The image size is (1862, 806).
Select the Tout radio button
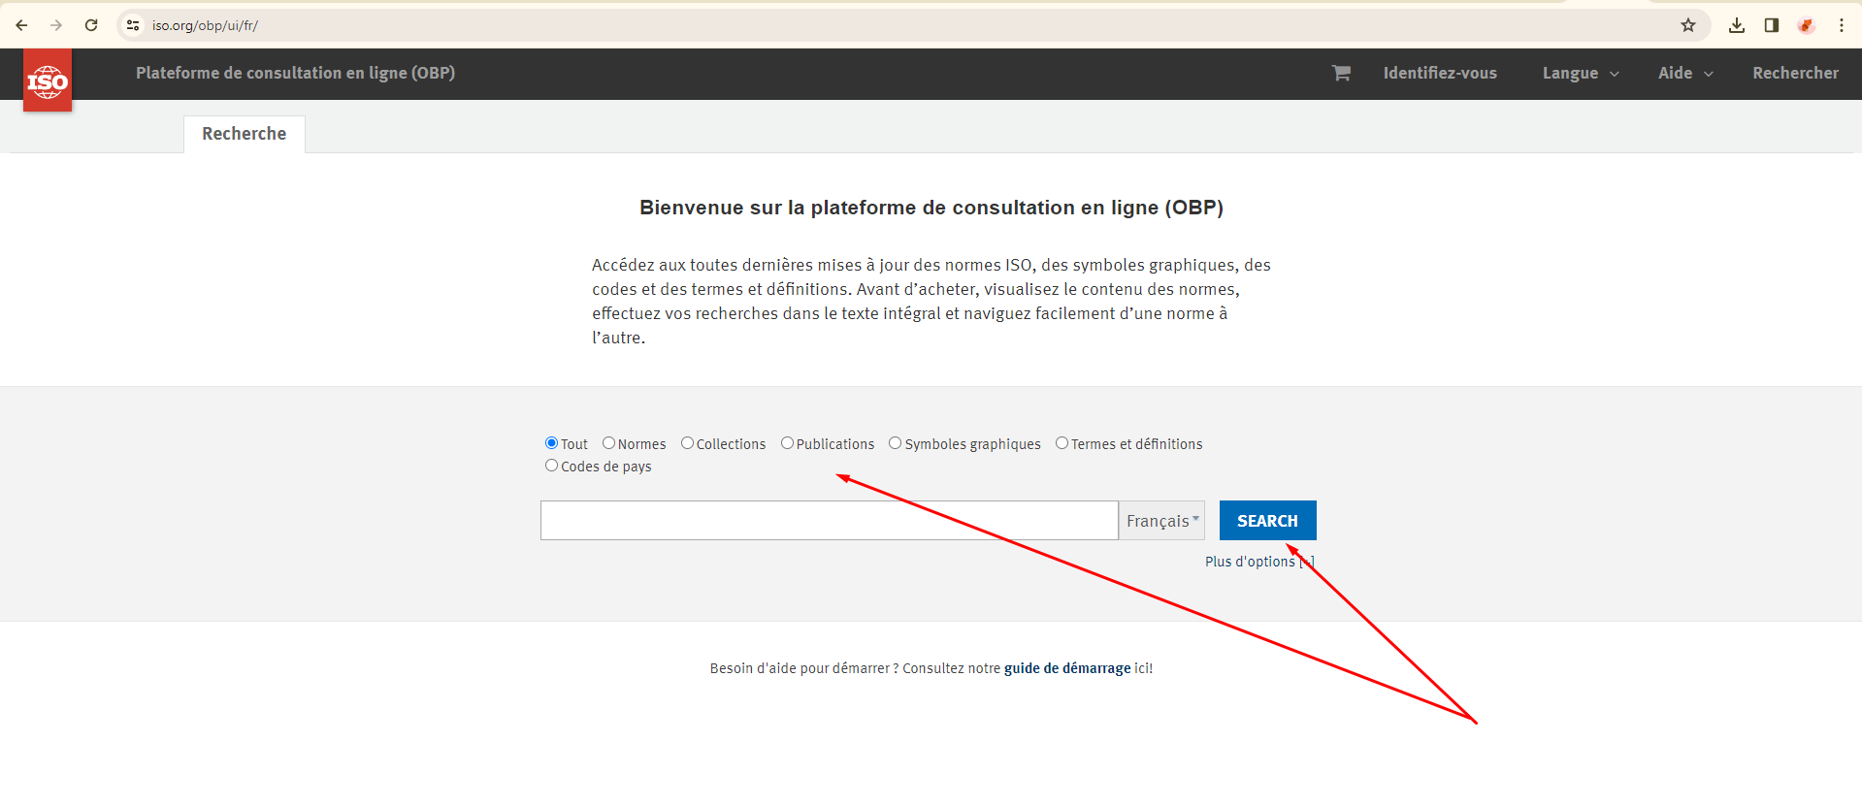click(551, 443)
